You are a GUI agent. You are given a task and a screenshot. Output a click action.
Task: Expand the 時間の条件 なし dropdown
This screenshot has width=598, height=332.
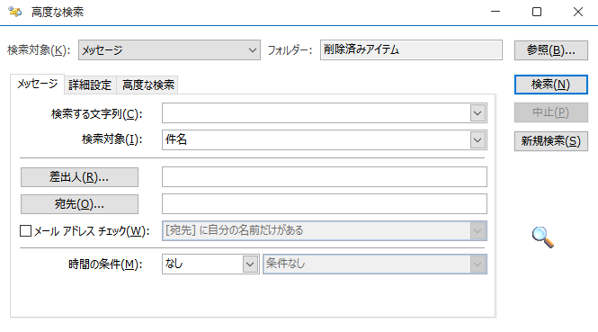[x=210, y=265]
